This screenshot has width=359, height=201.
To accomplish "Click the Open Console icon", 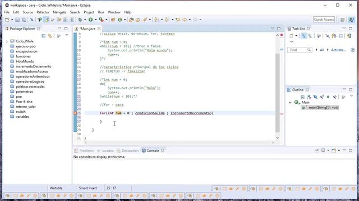I will (334, 150).
